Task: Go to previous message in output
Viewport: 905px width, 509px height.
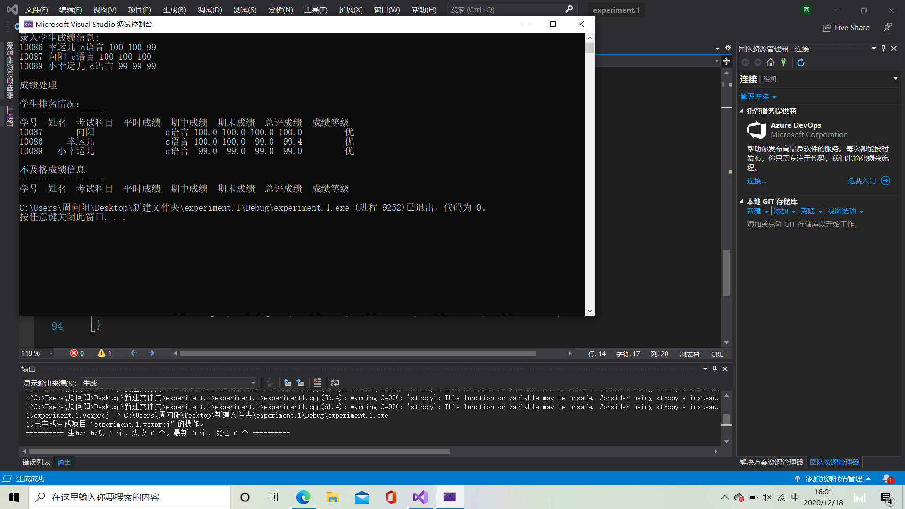Action: click(288, 383)
